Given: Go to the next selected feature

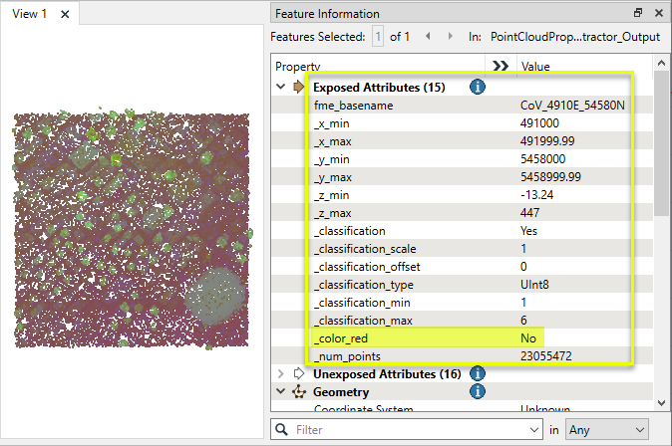Looking at the screenshot, I should (448, 37).
